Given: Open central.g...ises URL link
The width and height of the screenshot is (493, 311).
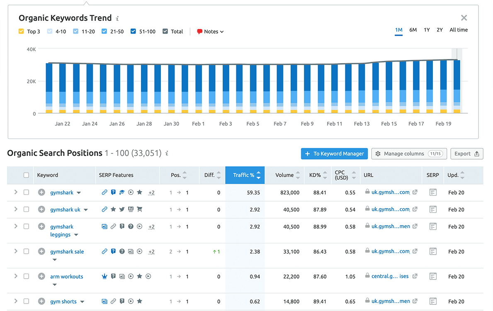Looking at the screenshot, I should (x=390, y=276).
